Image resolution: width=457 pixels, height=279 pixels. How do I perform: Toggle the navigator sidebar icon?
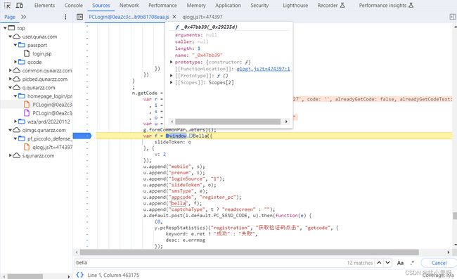click(x=79, y=17)
